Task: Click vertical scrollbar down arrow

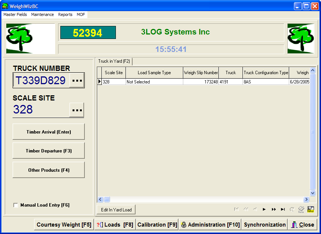Action: pos(312,193)
